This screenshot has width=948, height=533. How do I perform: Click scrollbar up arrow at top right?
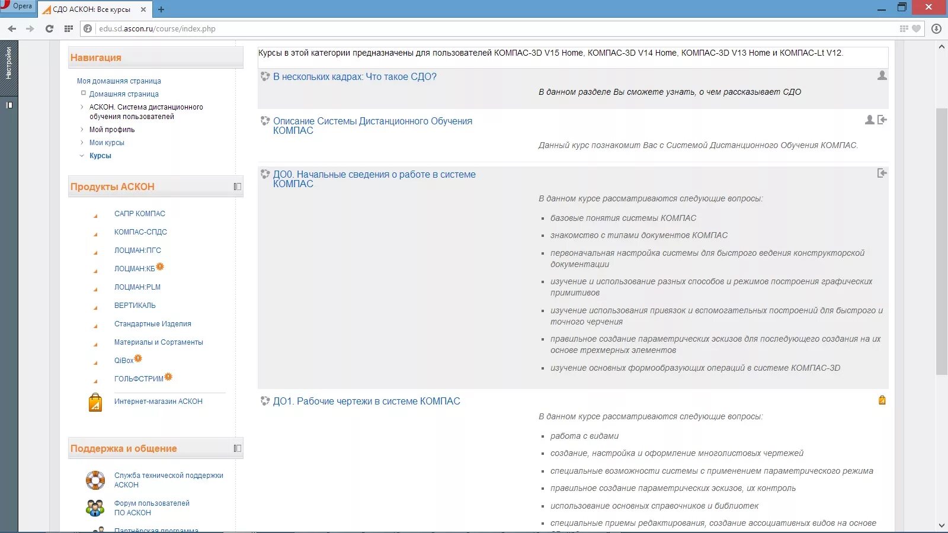click(x=941, y=46)
